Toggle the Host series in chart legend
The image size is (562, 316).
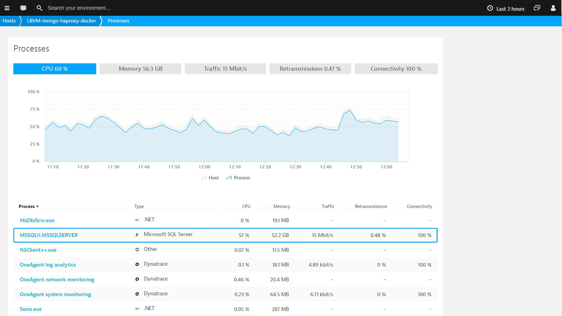click(x=210, y=178)
